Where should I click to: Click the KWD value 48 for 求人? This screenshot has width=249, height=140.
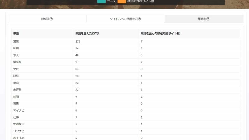[77, 55]
